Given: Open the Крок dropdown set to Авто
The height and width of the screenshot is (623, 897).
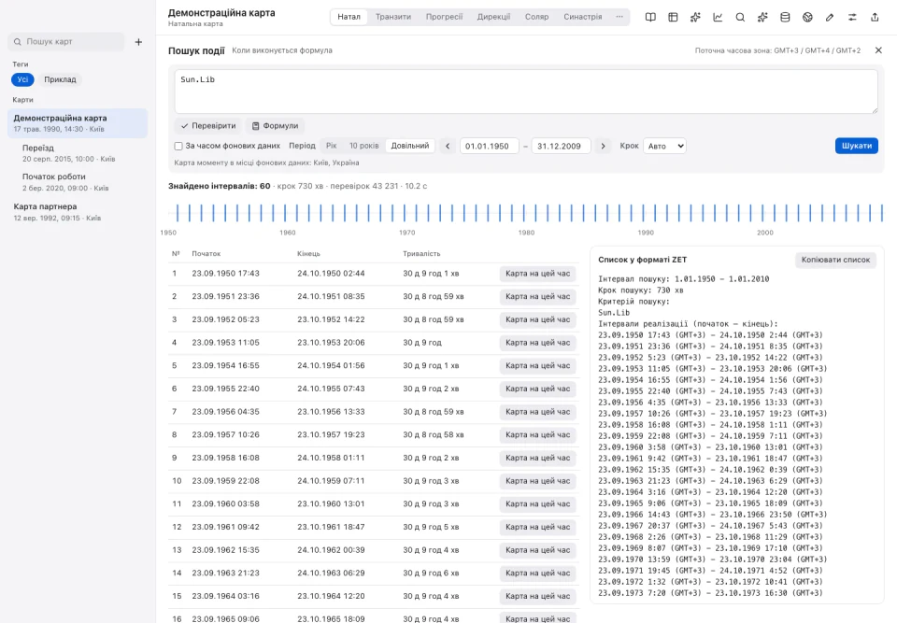Looking at the screenshot, I should click(x=664, y=146).
